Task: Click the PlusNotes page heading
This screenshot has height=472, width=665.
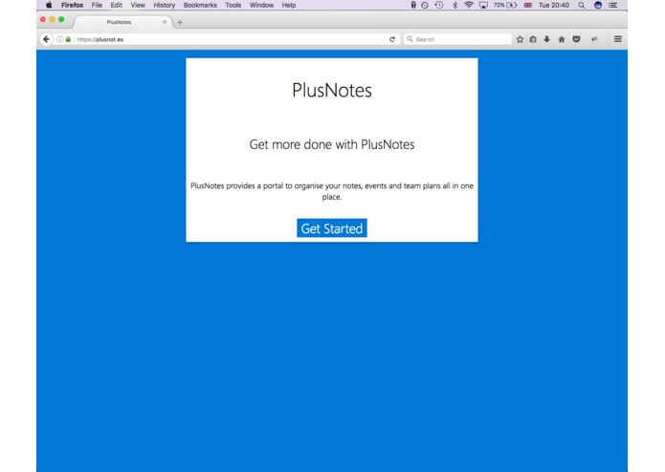Action: pyautogui.click(x=332, y=90)
